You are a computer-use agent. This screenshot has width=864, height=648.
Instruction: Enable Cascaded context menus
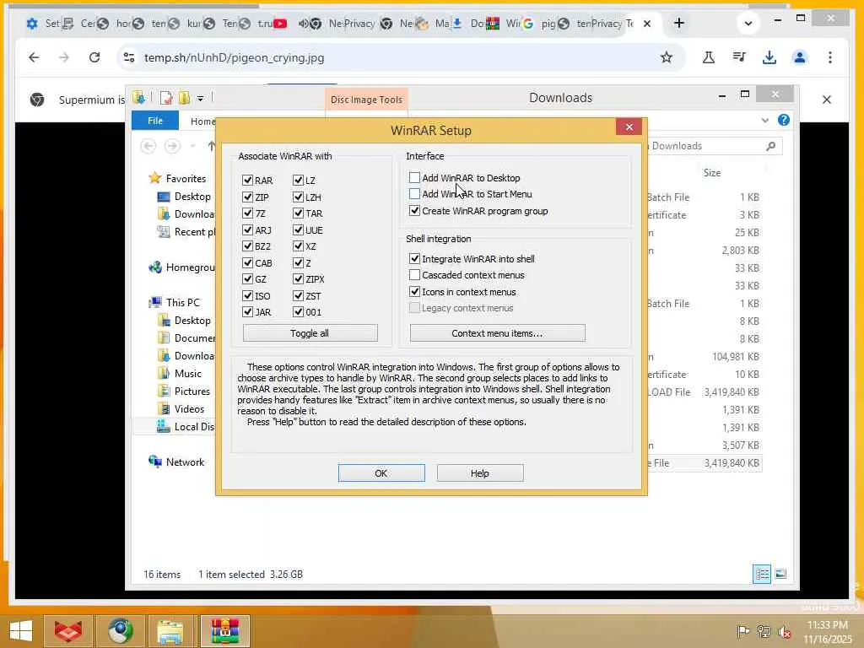pos(414,275)
